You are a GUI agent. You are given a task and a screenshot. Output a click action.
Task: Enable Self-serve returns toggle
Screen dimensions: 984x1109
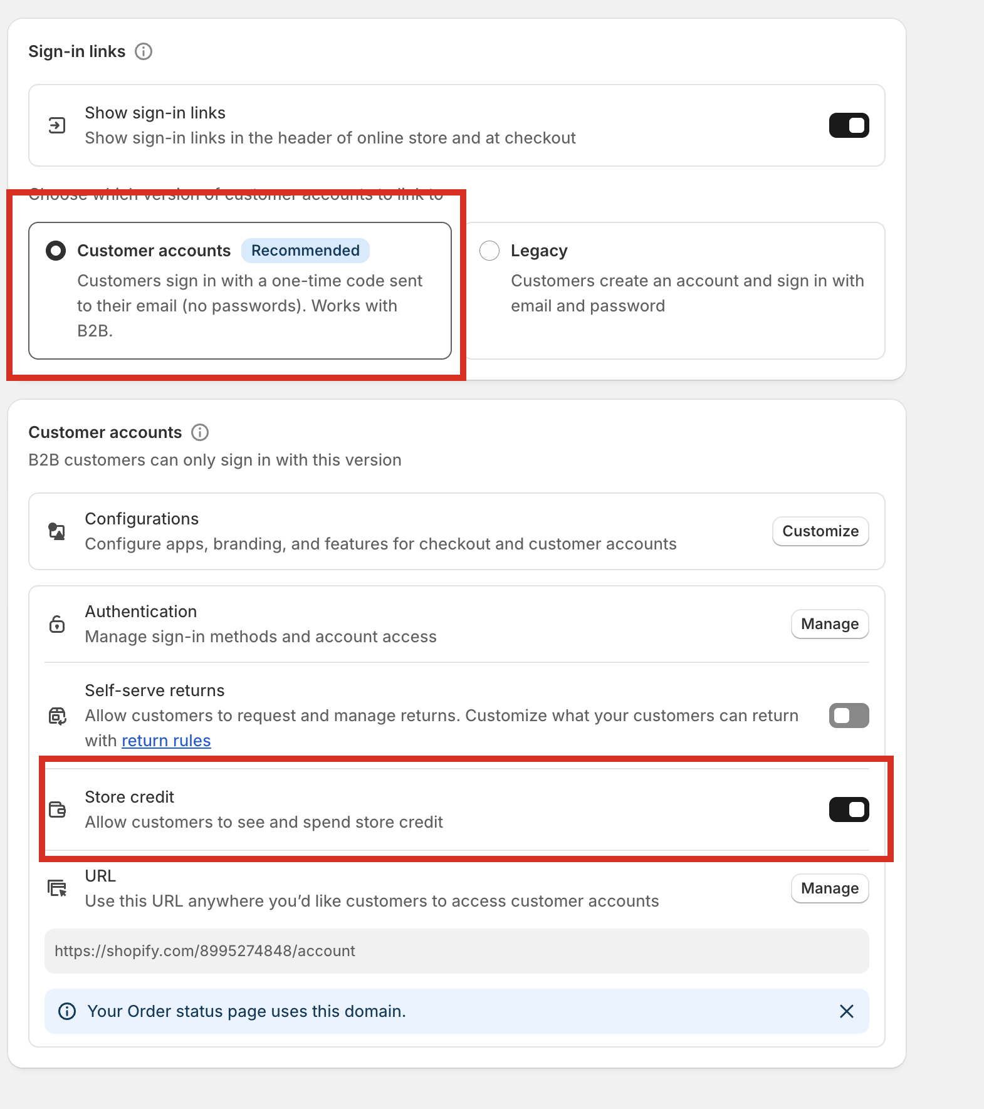pos(849,716)
